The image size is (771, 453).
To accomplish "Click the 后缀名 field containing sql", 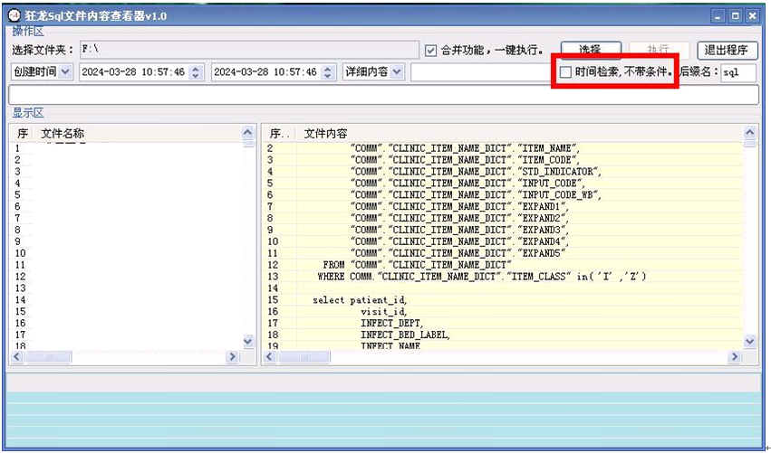I will [738, 72].
